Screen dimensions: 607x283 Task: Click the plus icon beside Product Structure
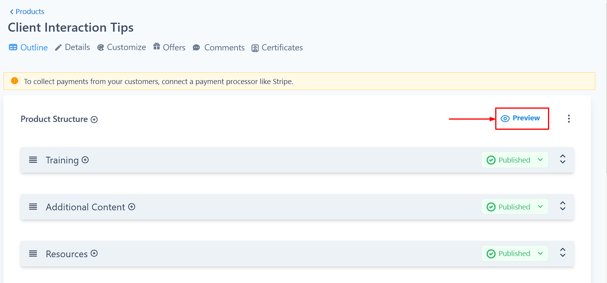(x=94, y=120)
